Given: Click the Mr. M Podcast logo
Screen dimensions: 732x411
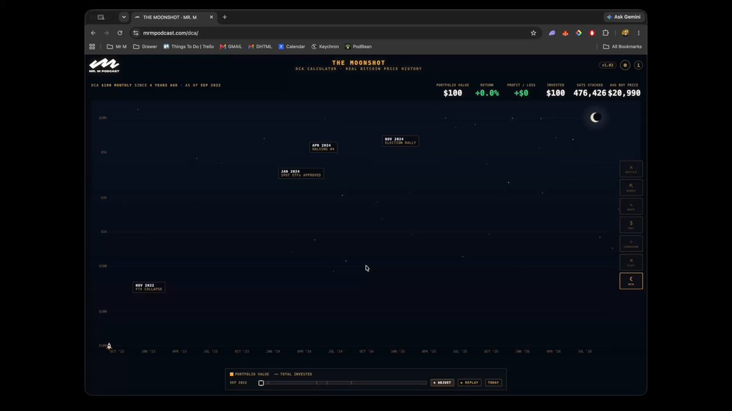Looking at the screenshot, I should (x=104, y=65).
